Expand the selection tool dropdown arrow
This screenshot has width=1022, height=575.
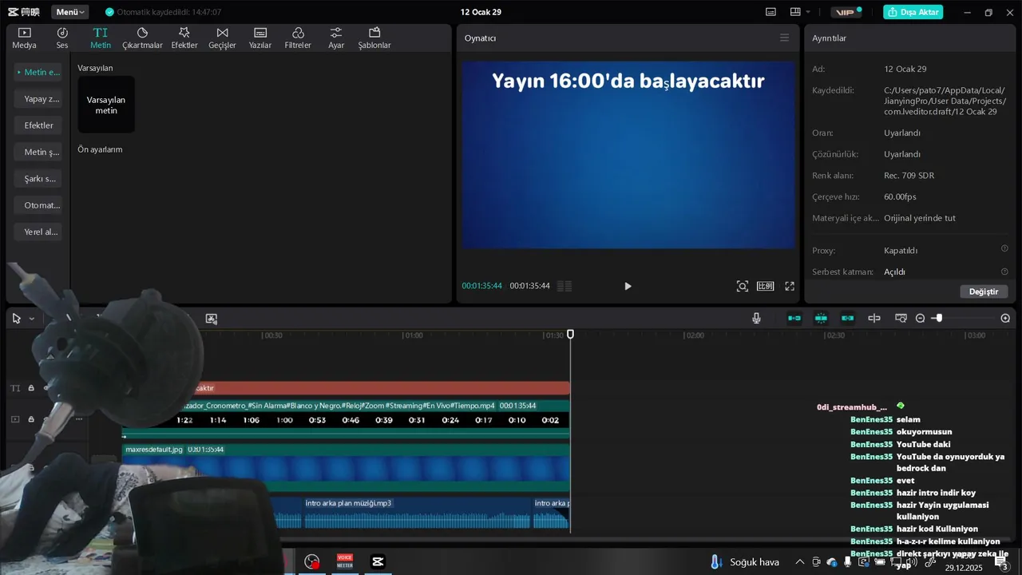point(32,318)
